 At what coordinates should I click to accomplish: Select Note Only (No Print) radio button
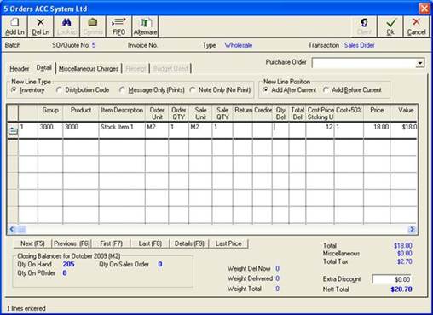point(193,90)
